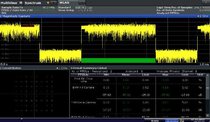This screenshot has height=122, width=210.
Task: Click the dark button on the Spectrum tab
Action: click(x=54, y=3)
